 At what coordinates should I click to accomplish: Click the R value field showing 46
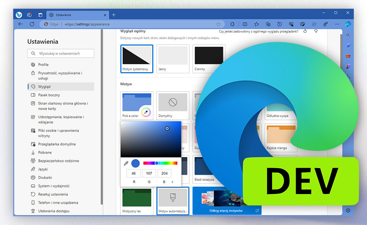coord(134,173)
